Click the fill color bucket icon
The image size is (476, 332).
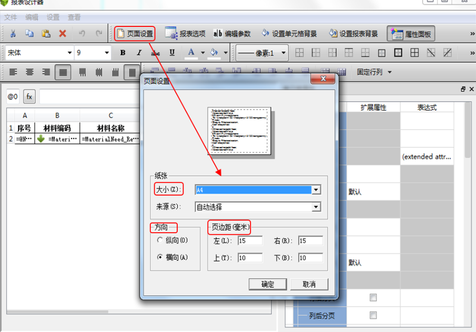coord(214,53)
